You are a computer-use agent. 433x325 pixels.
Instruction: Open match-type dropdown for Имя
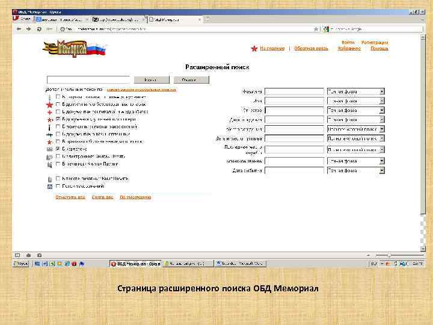coord(355,101)
